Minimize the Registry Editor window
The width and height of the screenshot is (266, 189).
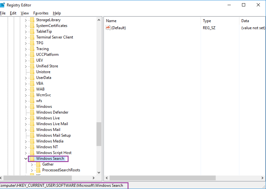click(x=229, y=5)
